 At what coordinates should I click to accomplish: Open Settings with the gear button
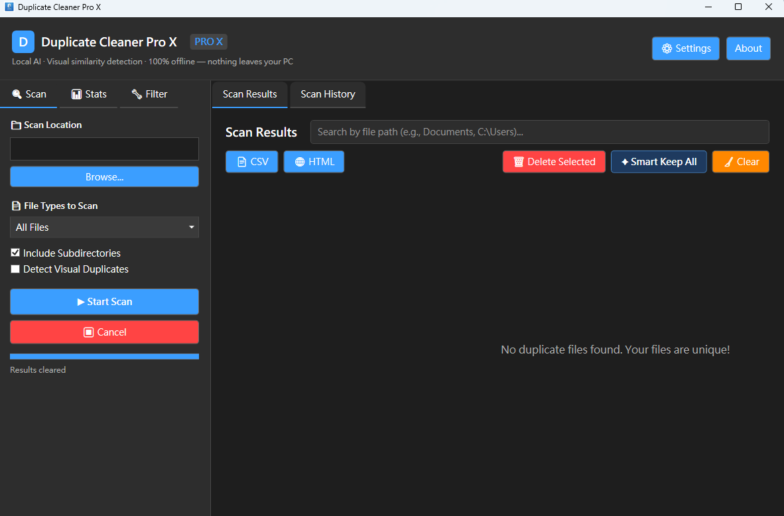coord(685,48)
